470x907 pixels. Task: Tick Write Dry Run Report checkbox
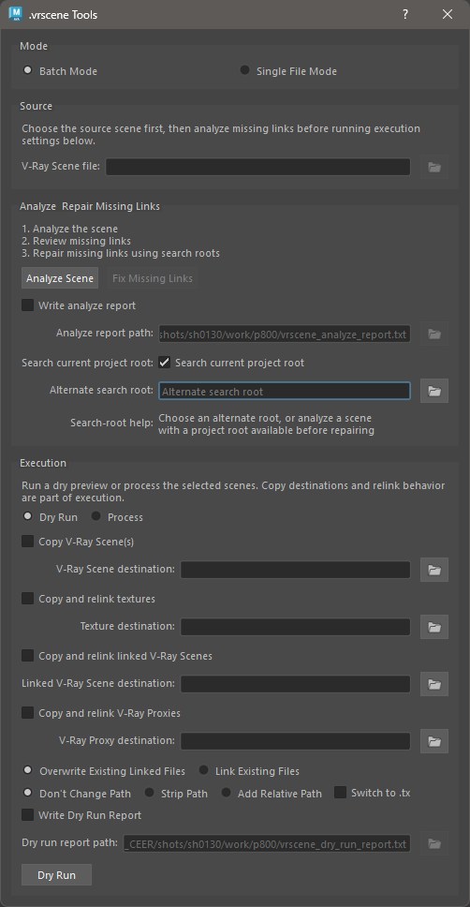click(28, 814)
